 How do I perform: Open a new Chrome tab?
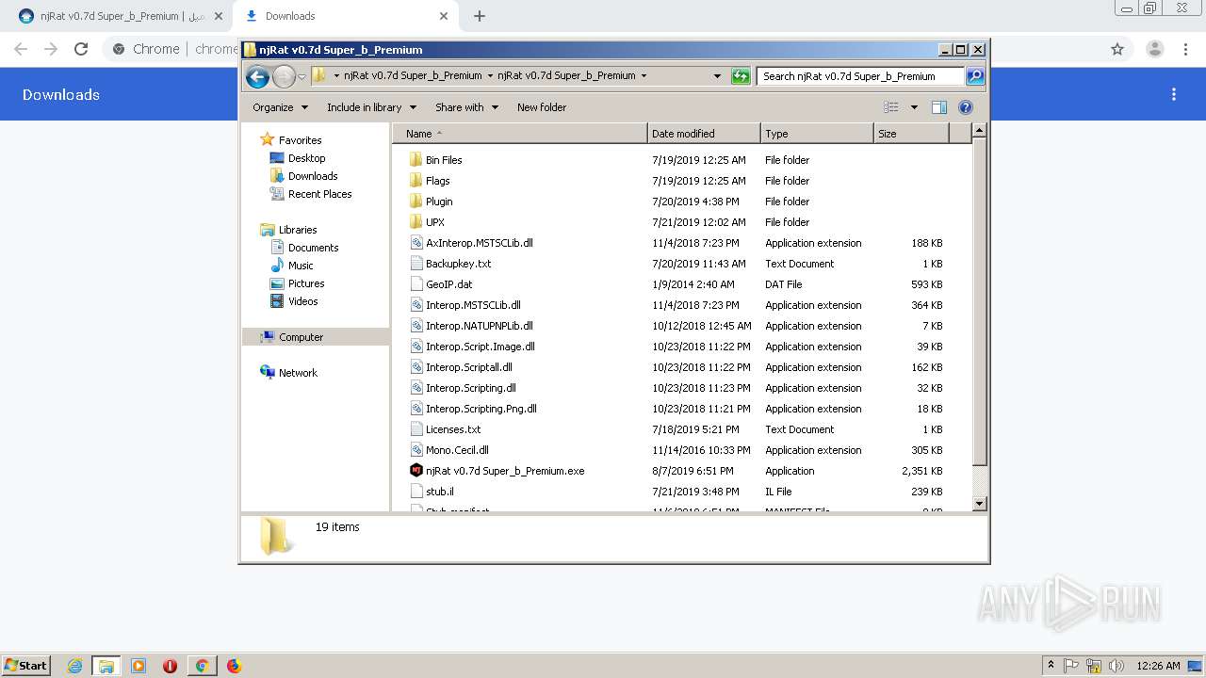pos(480,16)
